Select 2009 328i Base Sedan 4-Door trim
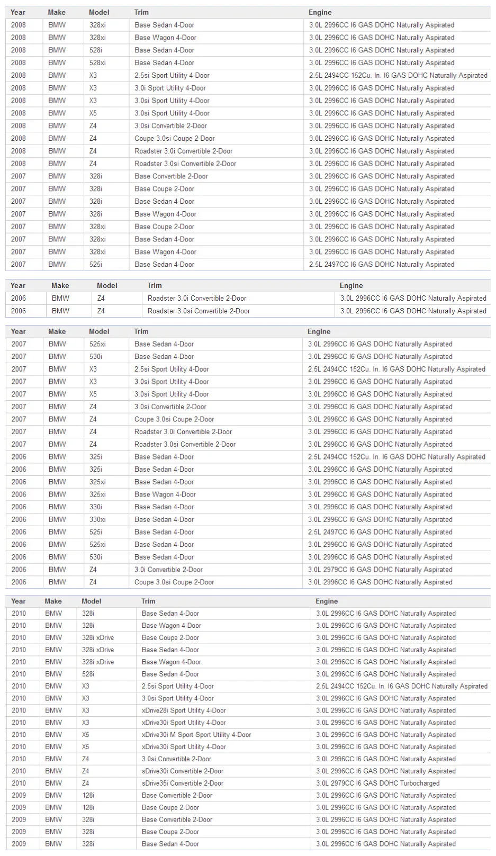This screenshot has height=856, width=496. coord(170,844)
